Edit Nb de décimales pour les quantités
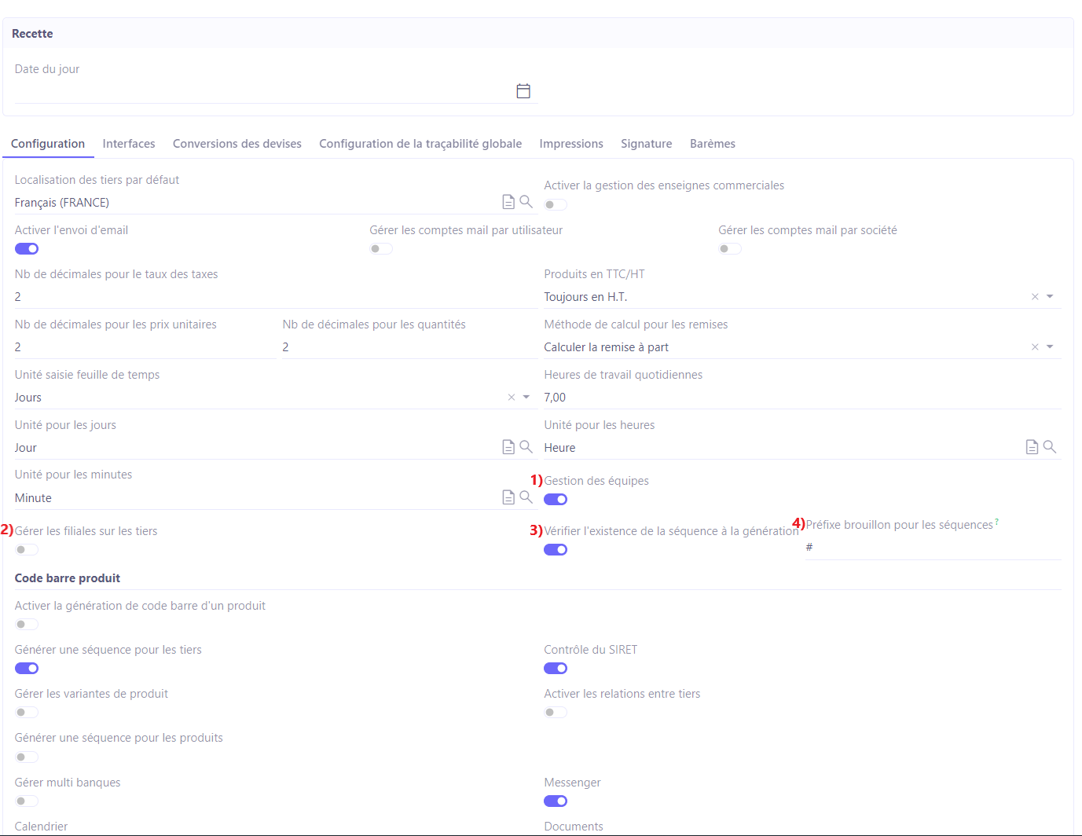The width and height of the screenshot is (1082, 836). 410,347
